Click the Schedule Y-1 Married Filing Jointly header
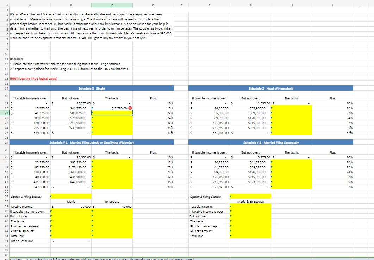 point(92,143)
